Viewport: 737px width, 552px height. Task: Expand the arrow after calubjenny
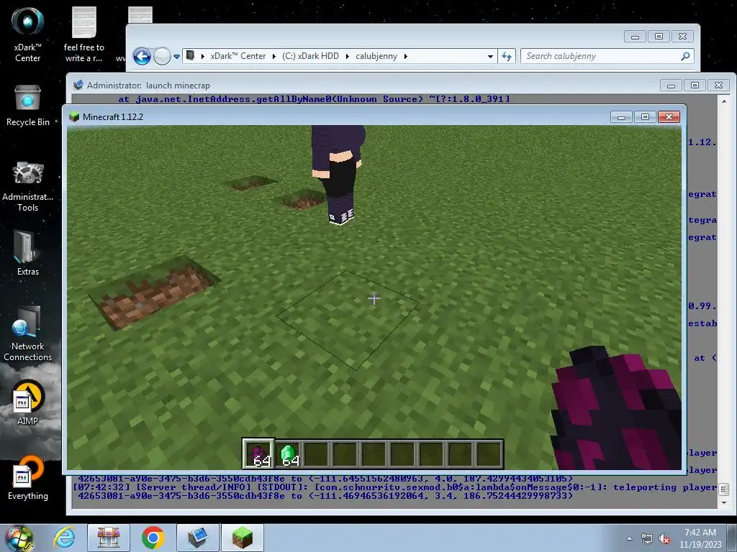pyautogui.click(x=406, y=56)
